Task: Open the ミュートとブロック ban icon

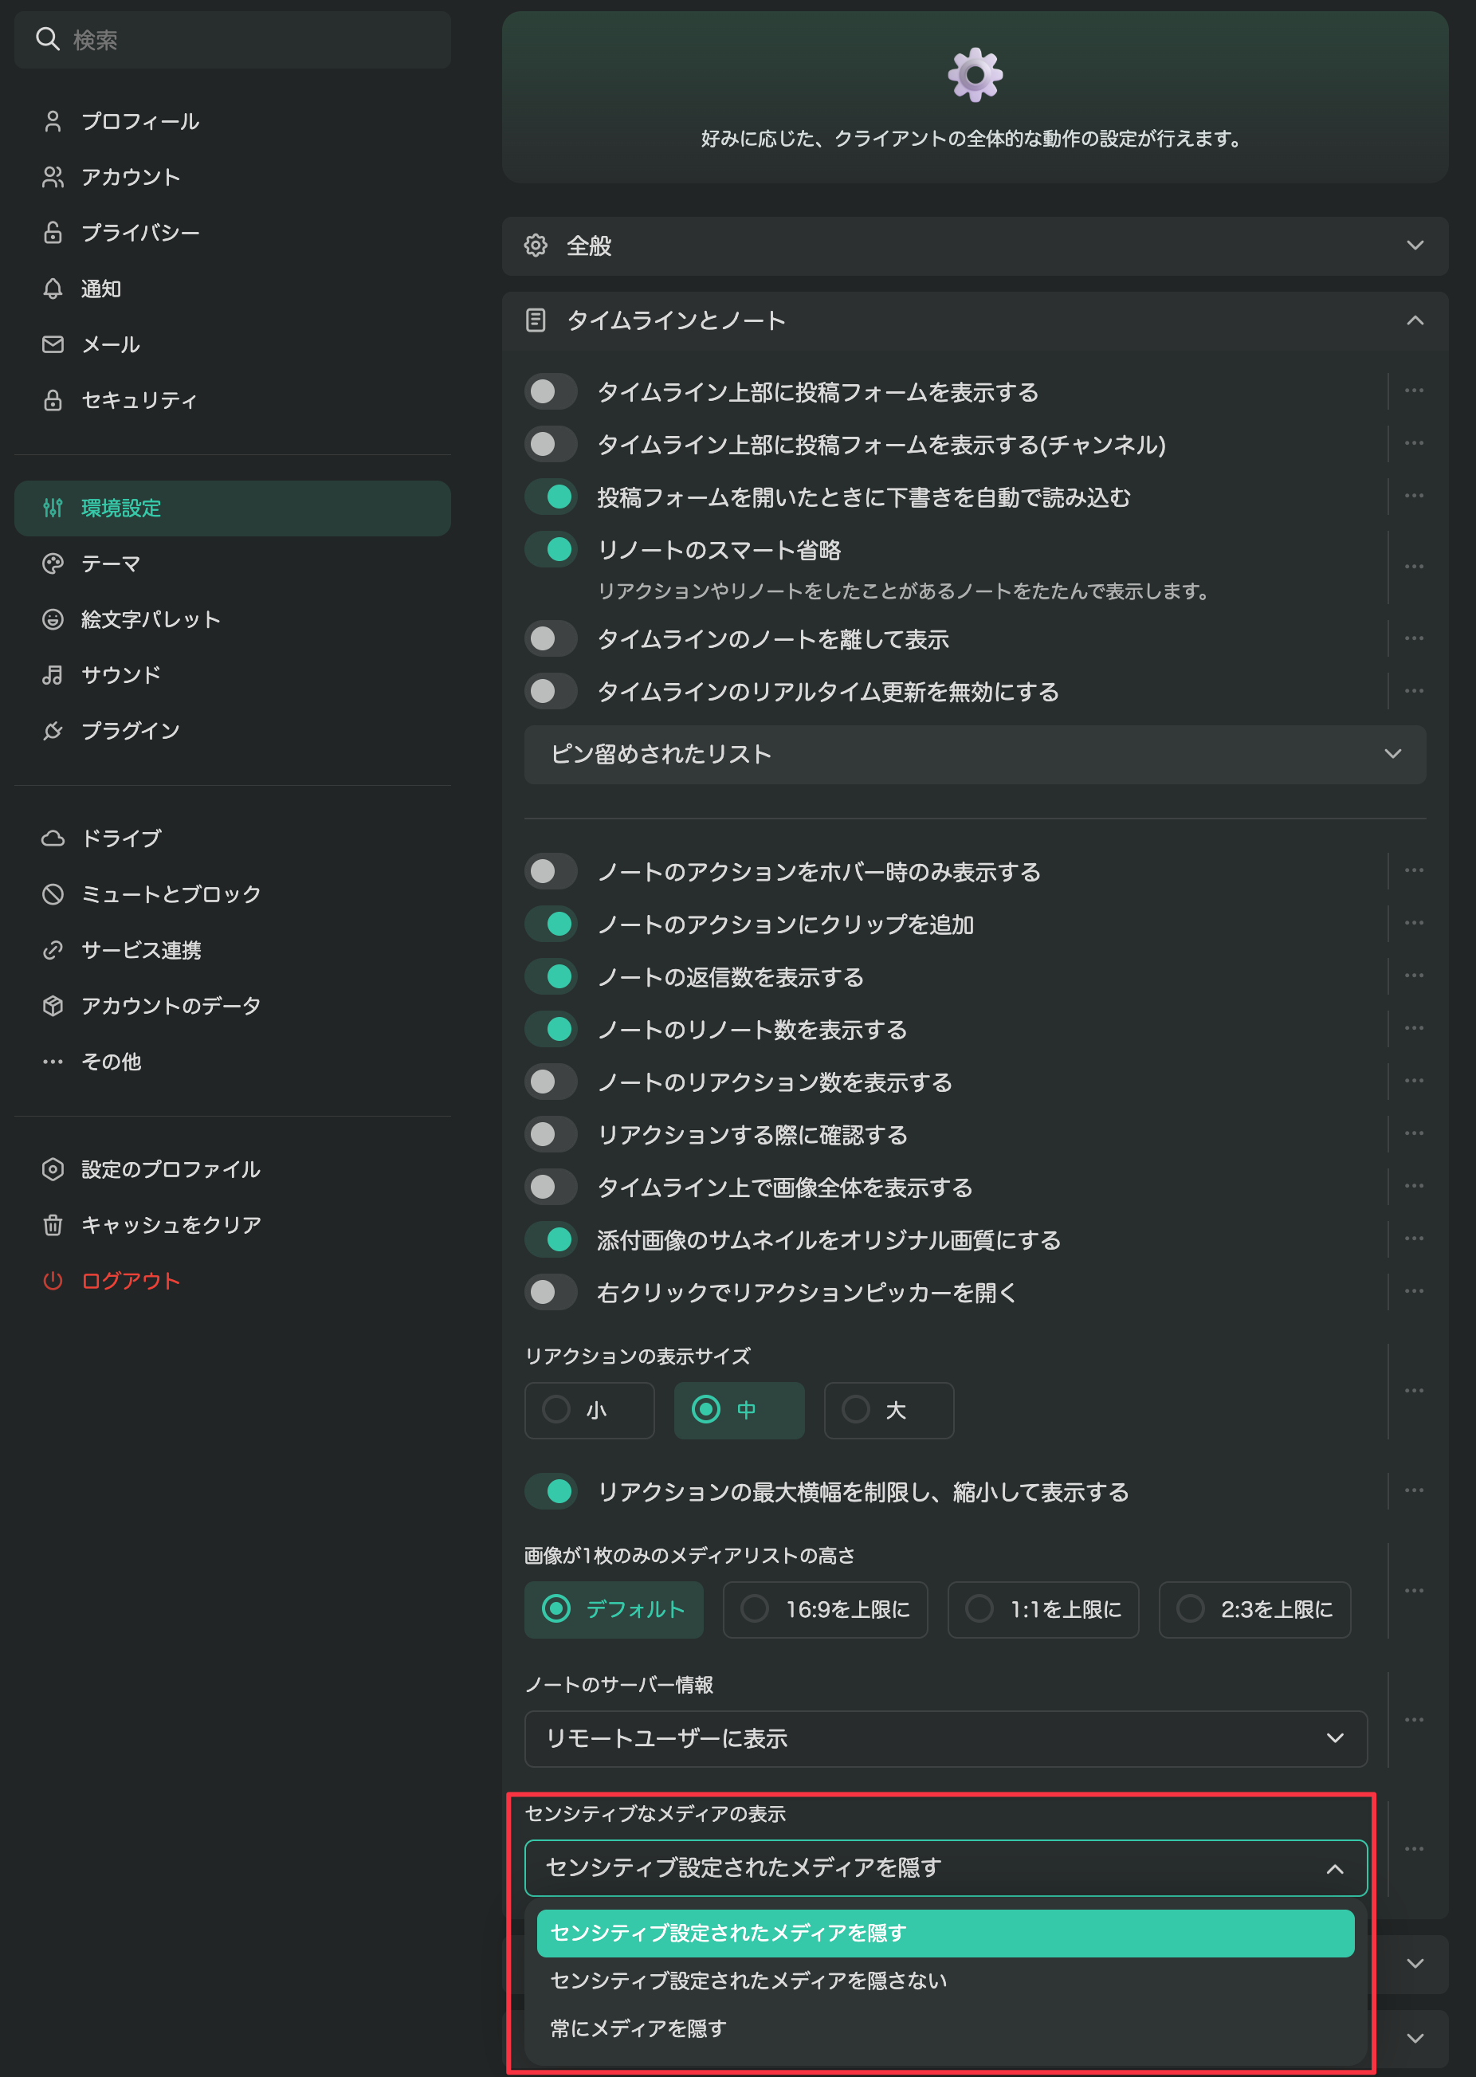Action: pyautogui.click(x=53, y=893)
